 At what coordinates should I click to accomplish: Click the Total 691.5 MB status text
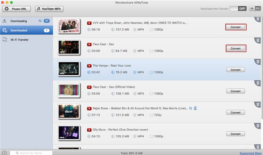pyautogui.click(x=131, y=153)
